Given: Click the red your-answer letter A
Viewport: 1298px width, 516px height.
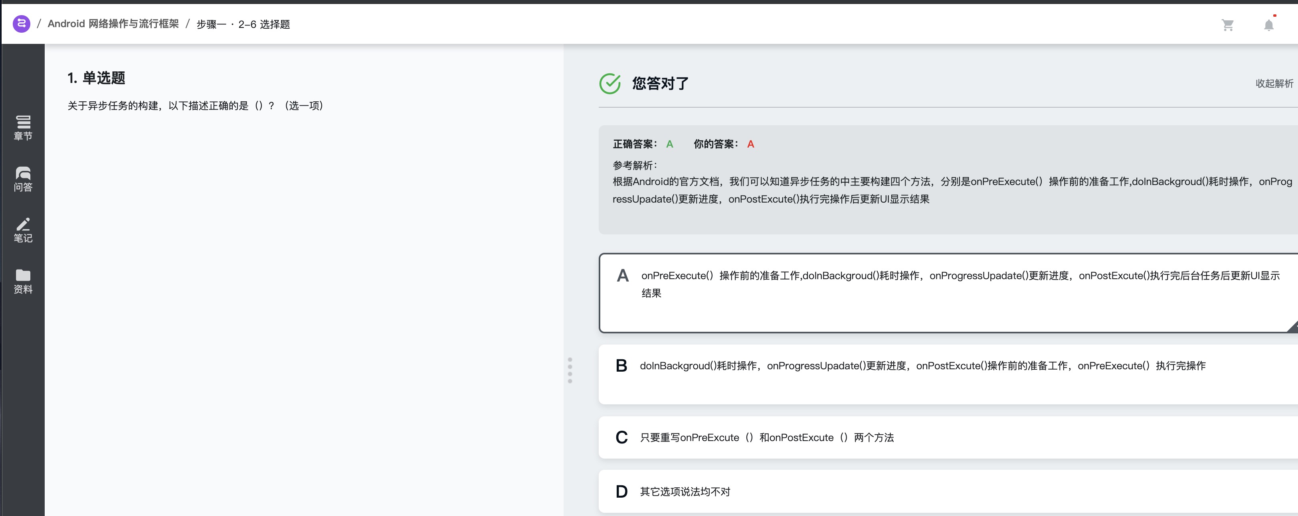Looking at the screenshot, I should tap(750, 144).
